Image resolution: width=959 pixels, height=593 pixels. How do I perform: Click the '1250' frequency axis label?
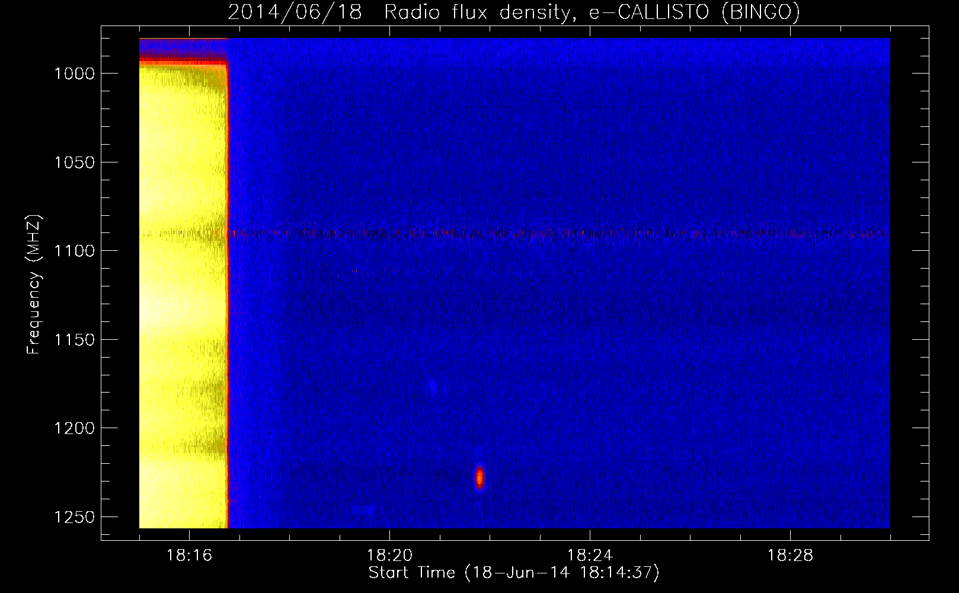tap(74, 517)
